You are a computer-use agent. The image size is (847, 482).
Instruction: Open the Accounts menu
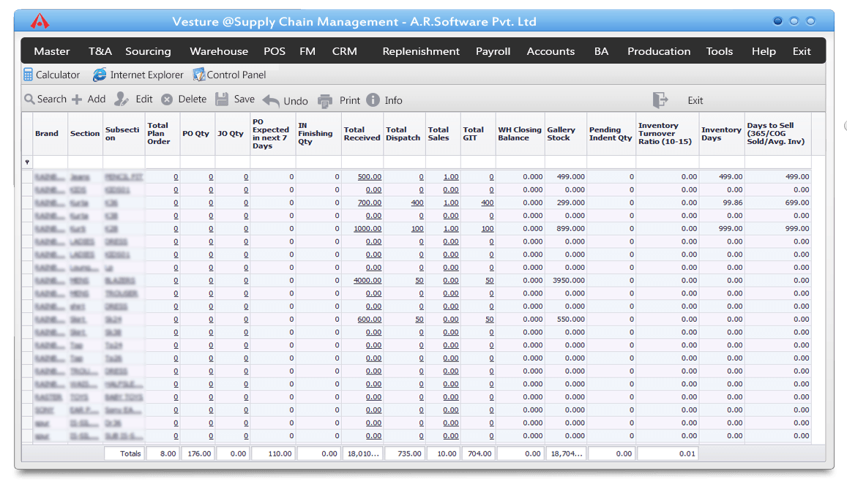click(551, 51)
